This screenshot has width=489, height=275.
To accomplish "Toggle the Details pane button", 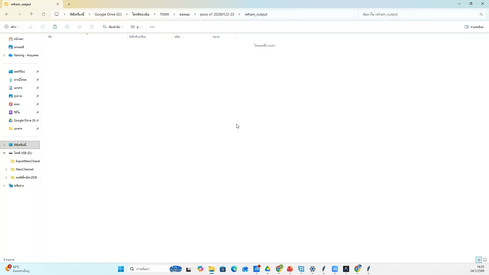I will point(474,27).
